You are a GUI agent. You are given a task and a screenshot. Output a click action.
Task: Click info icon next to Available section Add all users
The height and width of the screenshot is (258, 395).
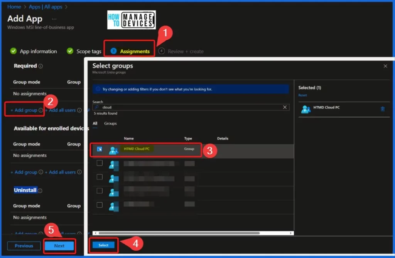pos(79,172)
